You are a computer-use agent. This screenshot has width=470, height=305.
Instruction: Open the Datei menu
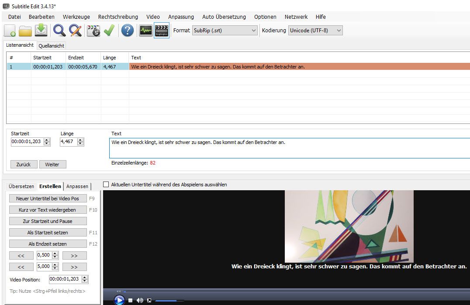[14, 17]
